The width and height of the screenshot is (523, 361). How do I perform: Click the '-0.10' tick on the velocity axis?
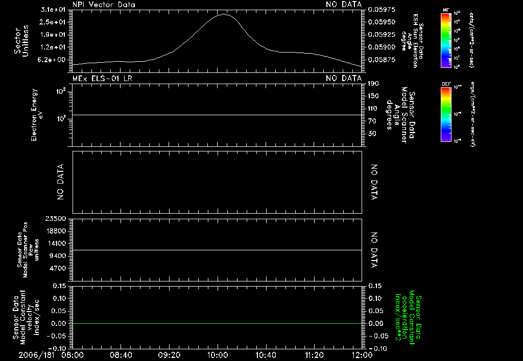pos(57,348)
